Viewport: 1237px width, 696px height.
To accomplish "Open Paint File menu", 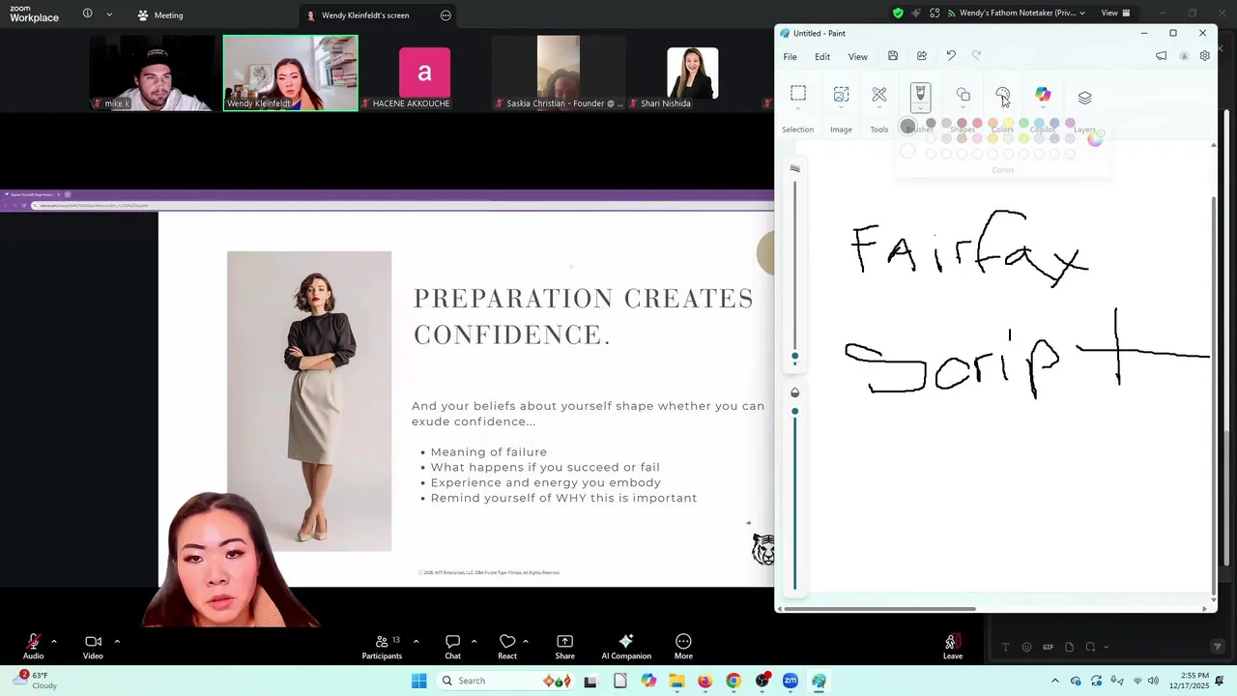I will (790, 57).
